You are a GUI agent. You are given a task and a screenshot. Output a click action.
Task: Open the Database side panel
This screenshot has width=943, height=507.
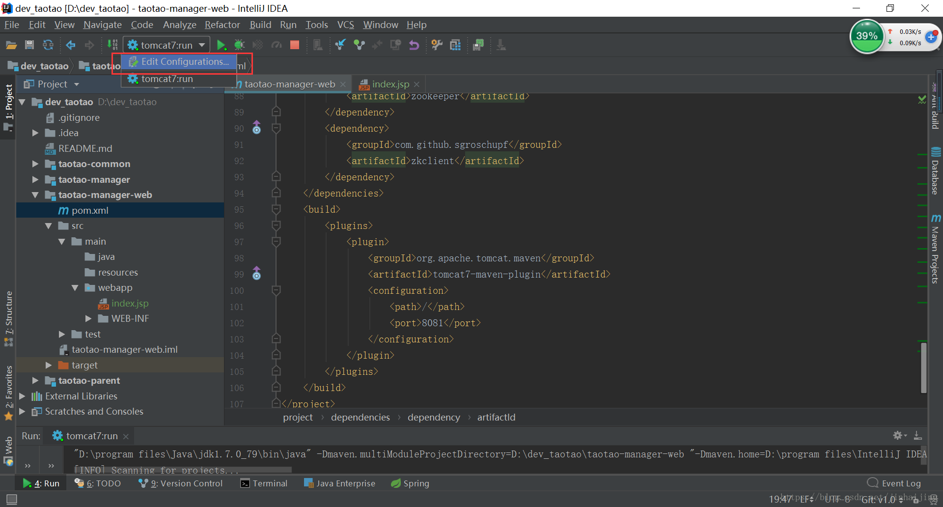[x=935, y=171]
